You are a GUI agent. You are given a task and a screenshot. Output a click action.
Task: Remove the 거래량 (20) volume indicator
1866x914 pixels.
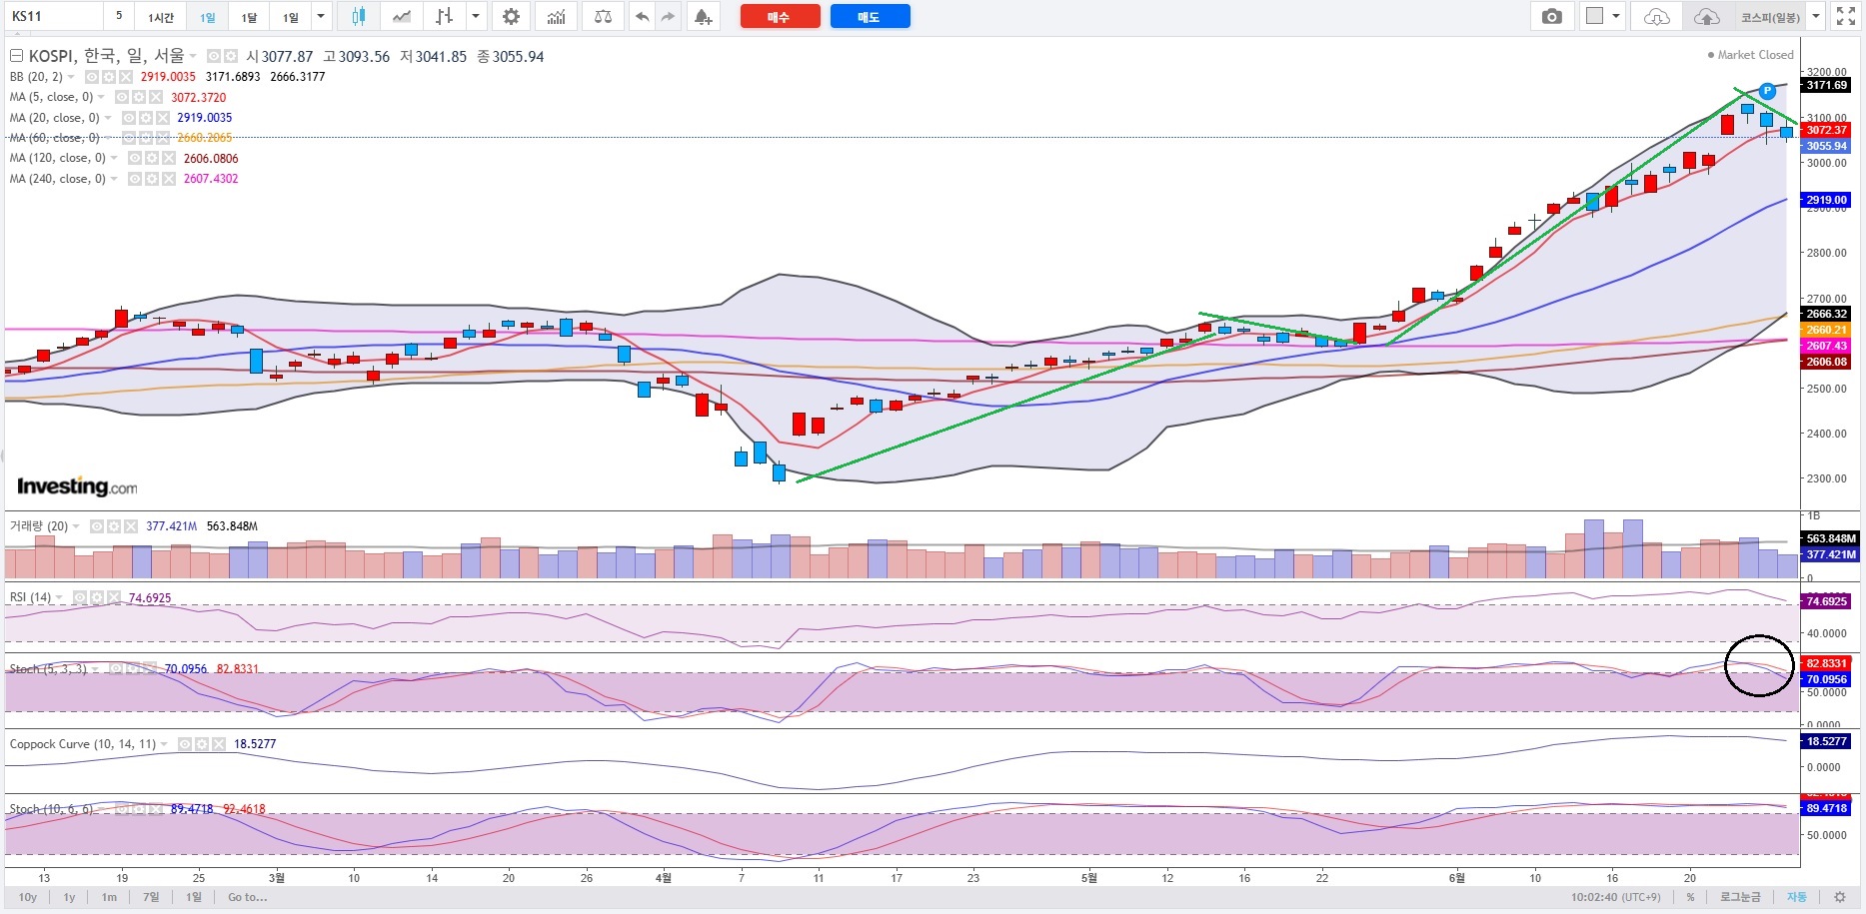133,526
